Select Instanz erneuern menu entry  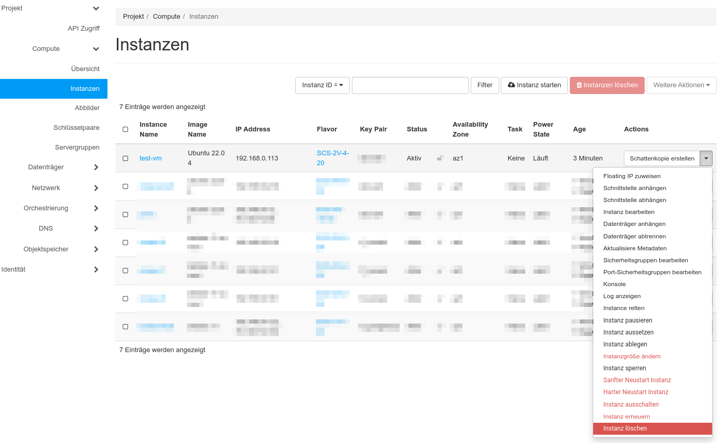click(626, 417)
